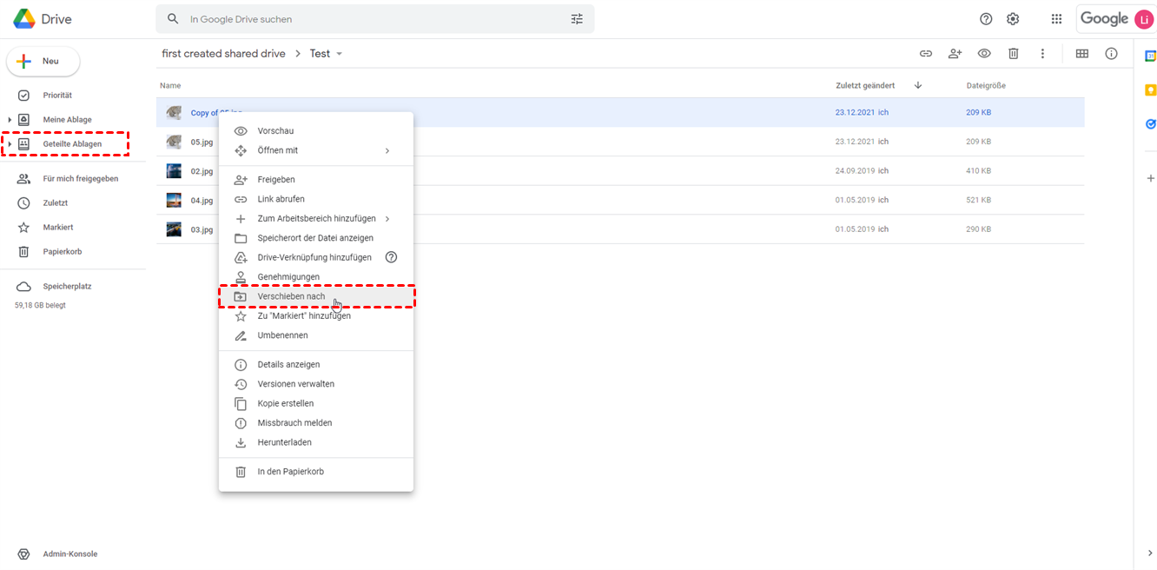The image size is (1157, 570).
Task: Expand the Meine Ablage tree
Action: (10, 120)
